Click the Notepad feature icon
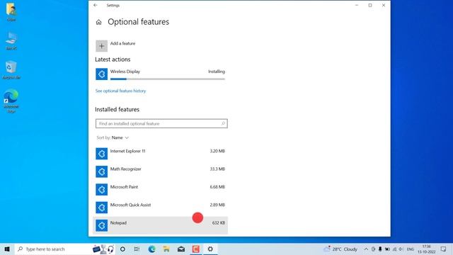Viewport: 453px width, 255px height. [x=101, y=225]
